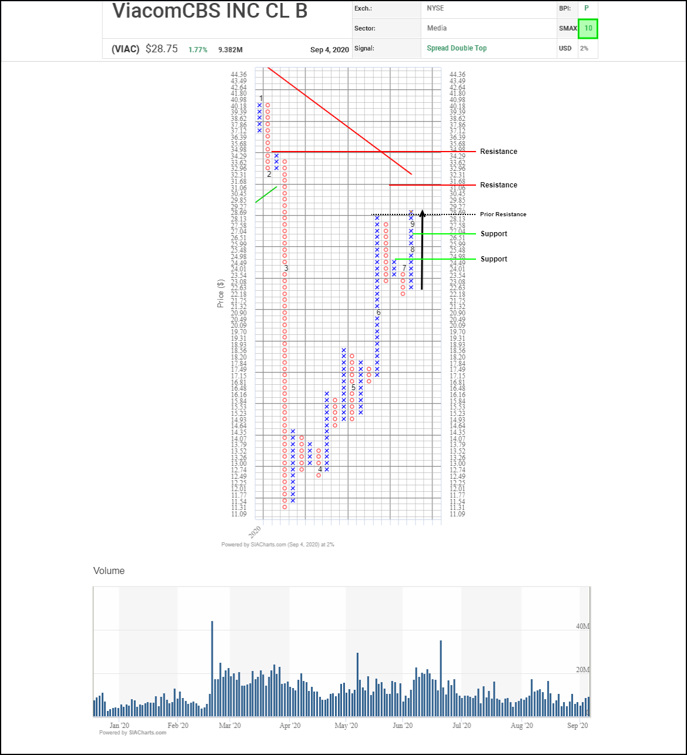The height and width of the screenshot is (755, 687).
Task: Click the (VIAC) ticker symbol
Action: [125, 49]
